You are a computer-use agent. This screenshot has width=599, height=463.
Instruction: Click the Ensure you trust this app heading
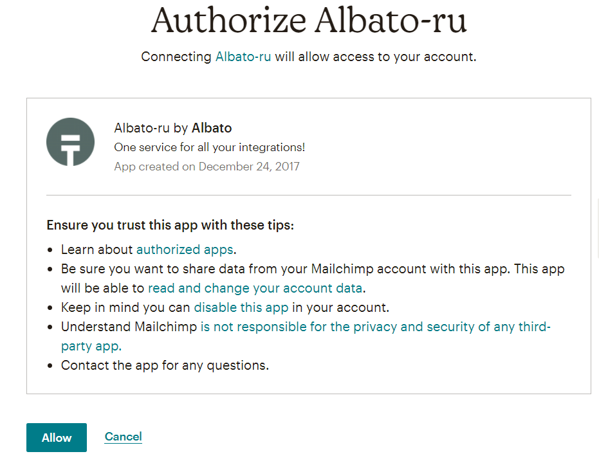click(x=170, y=226)
